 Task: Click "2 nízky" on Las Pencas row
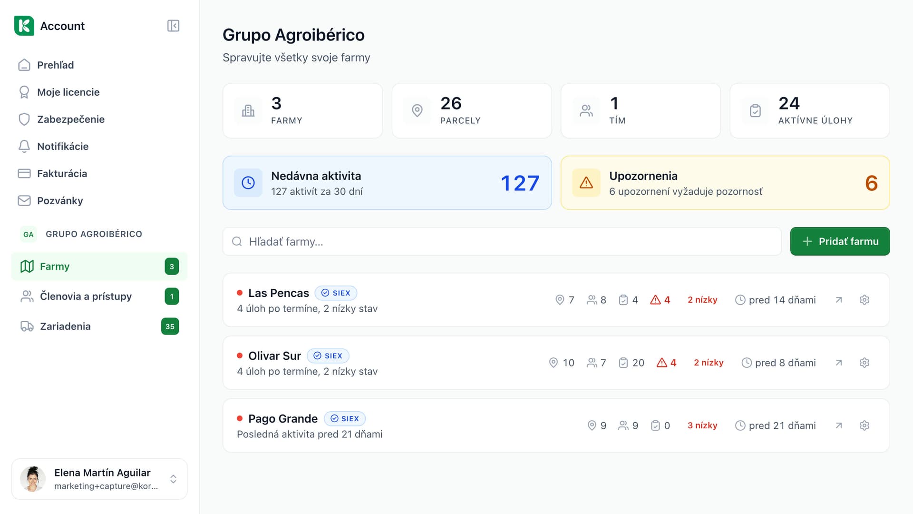[702, 300]
